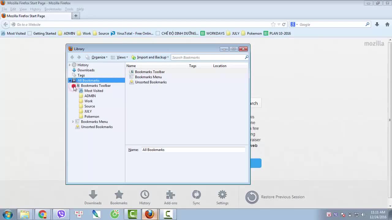
Task: Open the Views menu in Library
Action: [119, 57]
